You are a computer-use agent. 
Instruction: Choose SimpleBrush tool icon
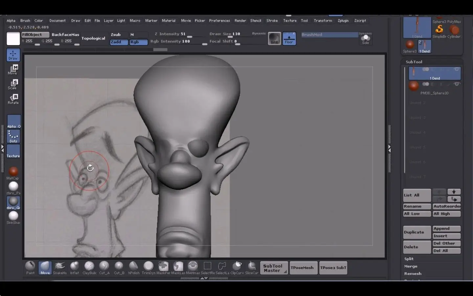tap(439, 31)
